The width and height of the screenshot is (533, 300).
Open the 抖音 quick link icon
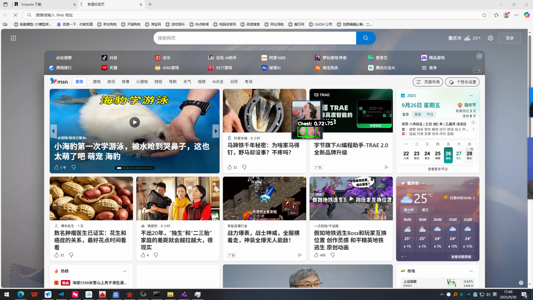[x=104, y=58]
